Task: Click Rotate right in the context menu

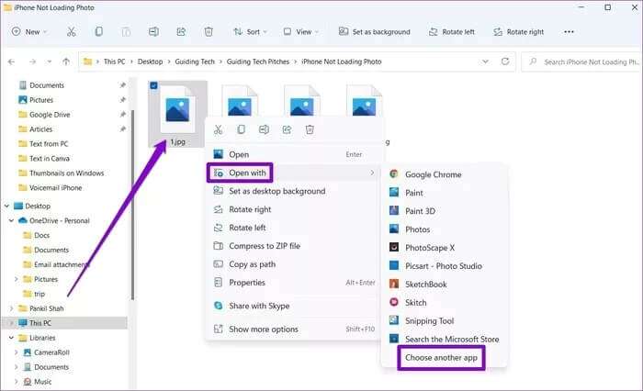Action: (294, 209)
